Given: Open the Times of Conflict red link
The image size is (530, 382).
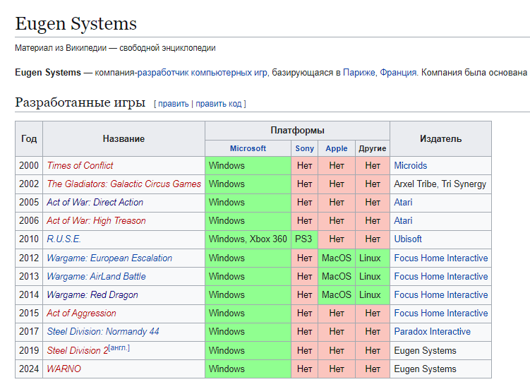Looking at the screenshot, I should (80, 165).
